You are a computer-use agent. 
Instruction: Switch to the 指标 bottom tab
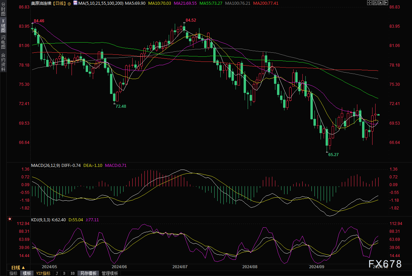pos(13,273)
